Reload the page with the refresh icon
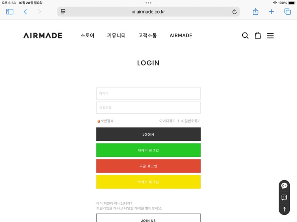The image size is (297, 222). 234,12
